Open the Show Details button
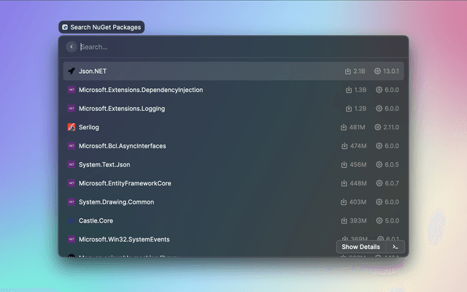This screenshot has height=292, width=467. [360, 247]
